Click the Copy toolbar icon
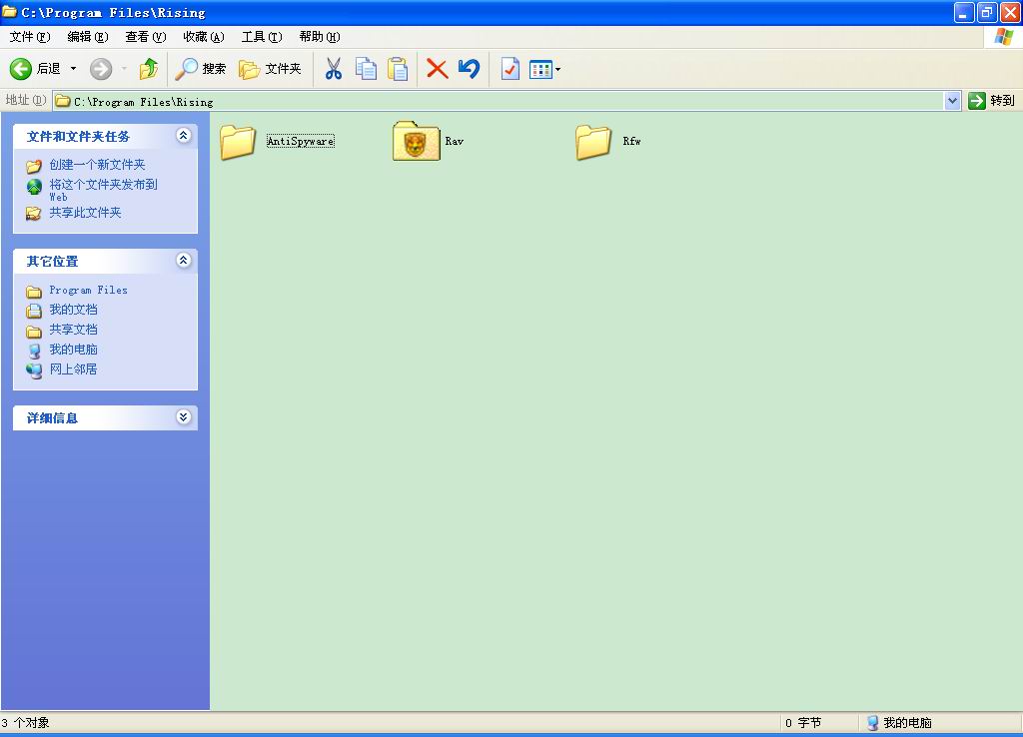Viewport: 1023px width, 737px height. [366, 69]
